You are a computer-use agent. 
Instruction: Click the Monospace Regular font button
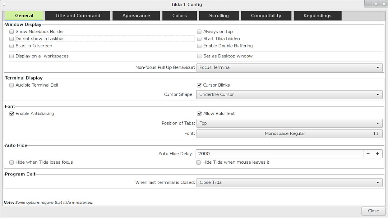289,134
